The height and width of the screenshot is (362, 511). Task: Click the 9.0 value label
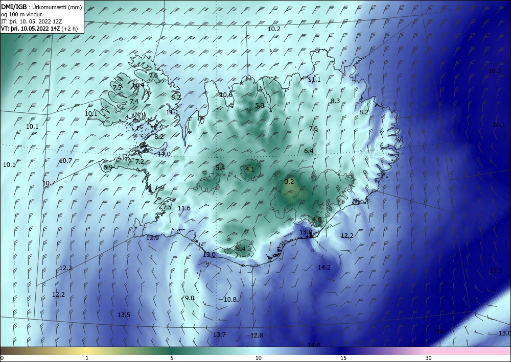[190, 298]
